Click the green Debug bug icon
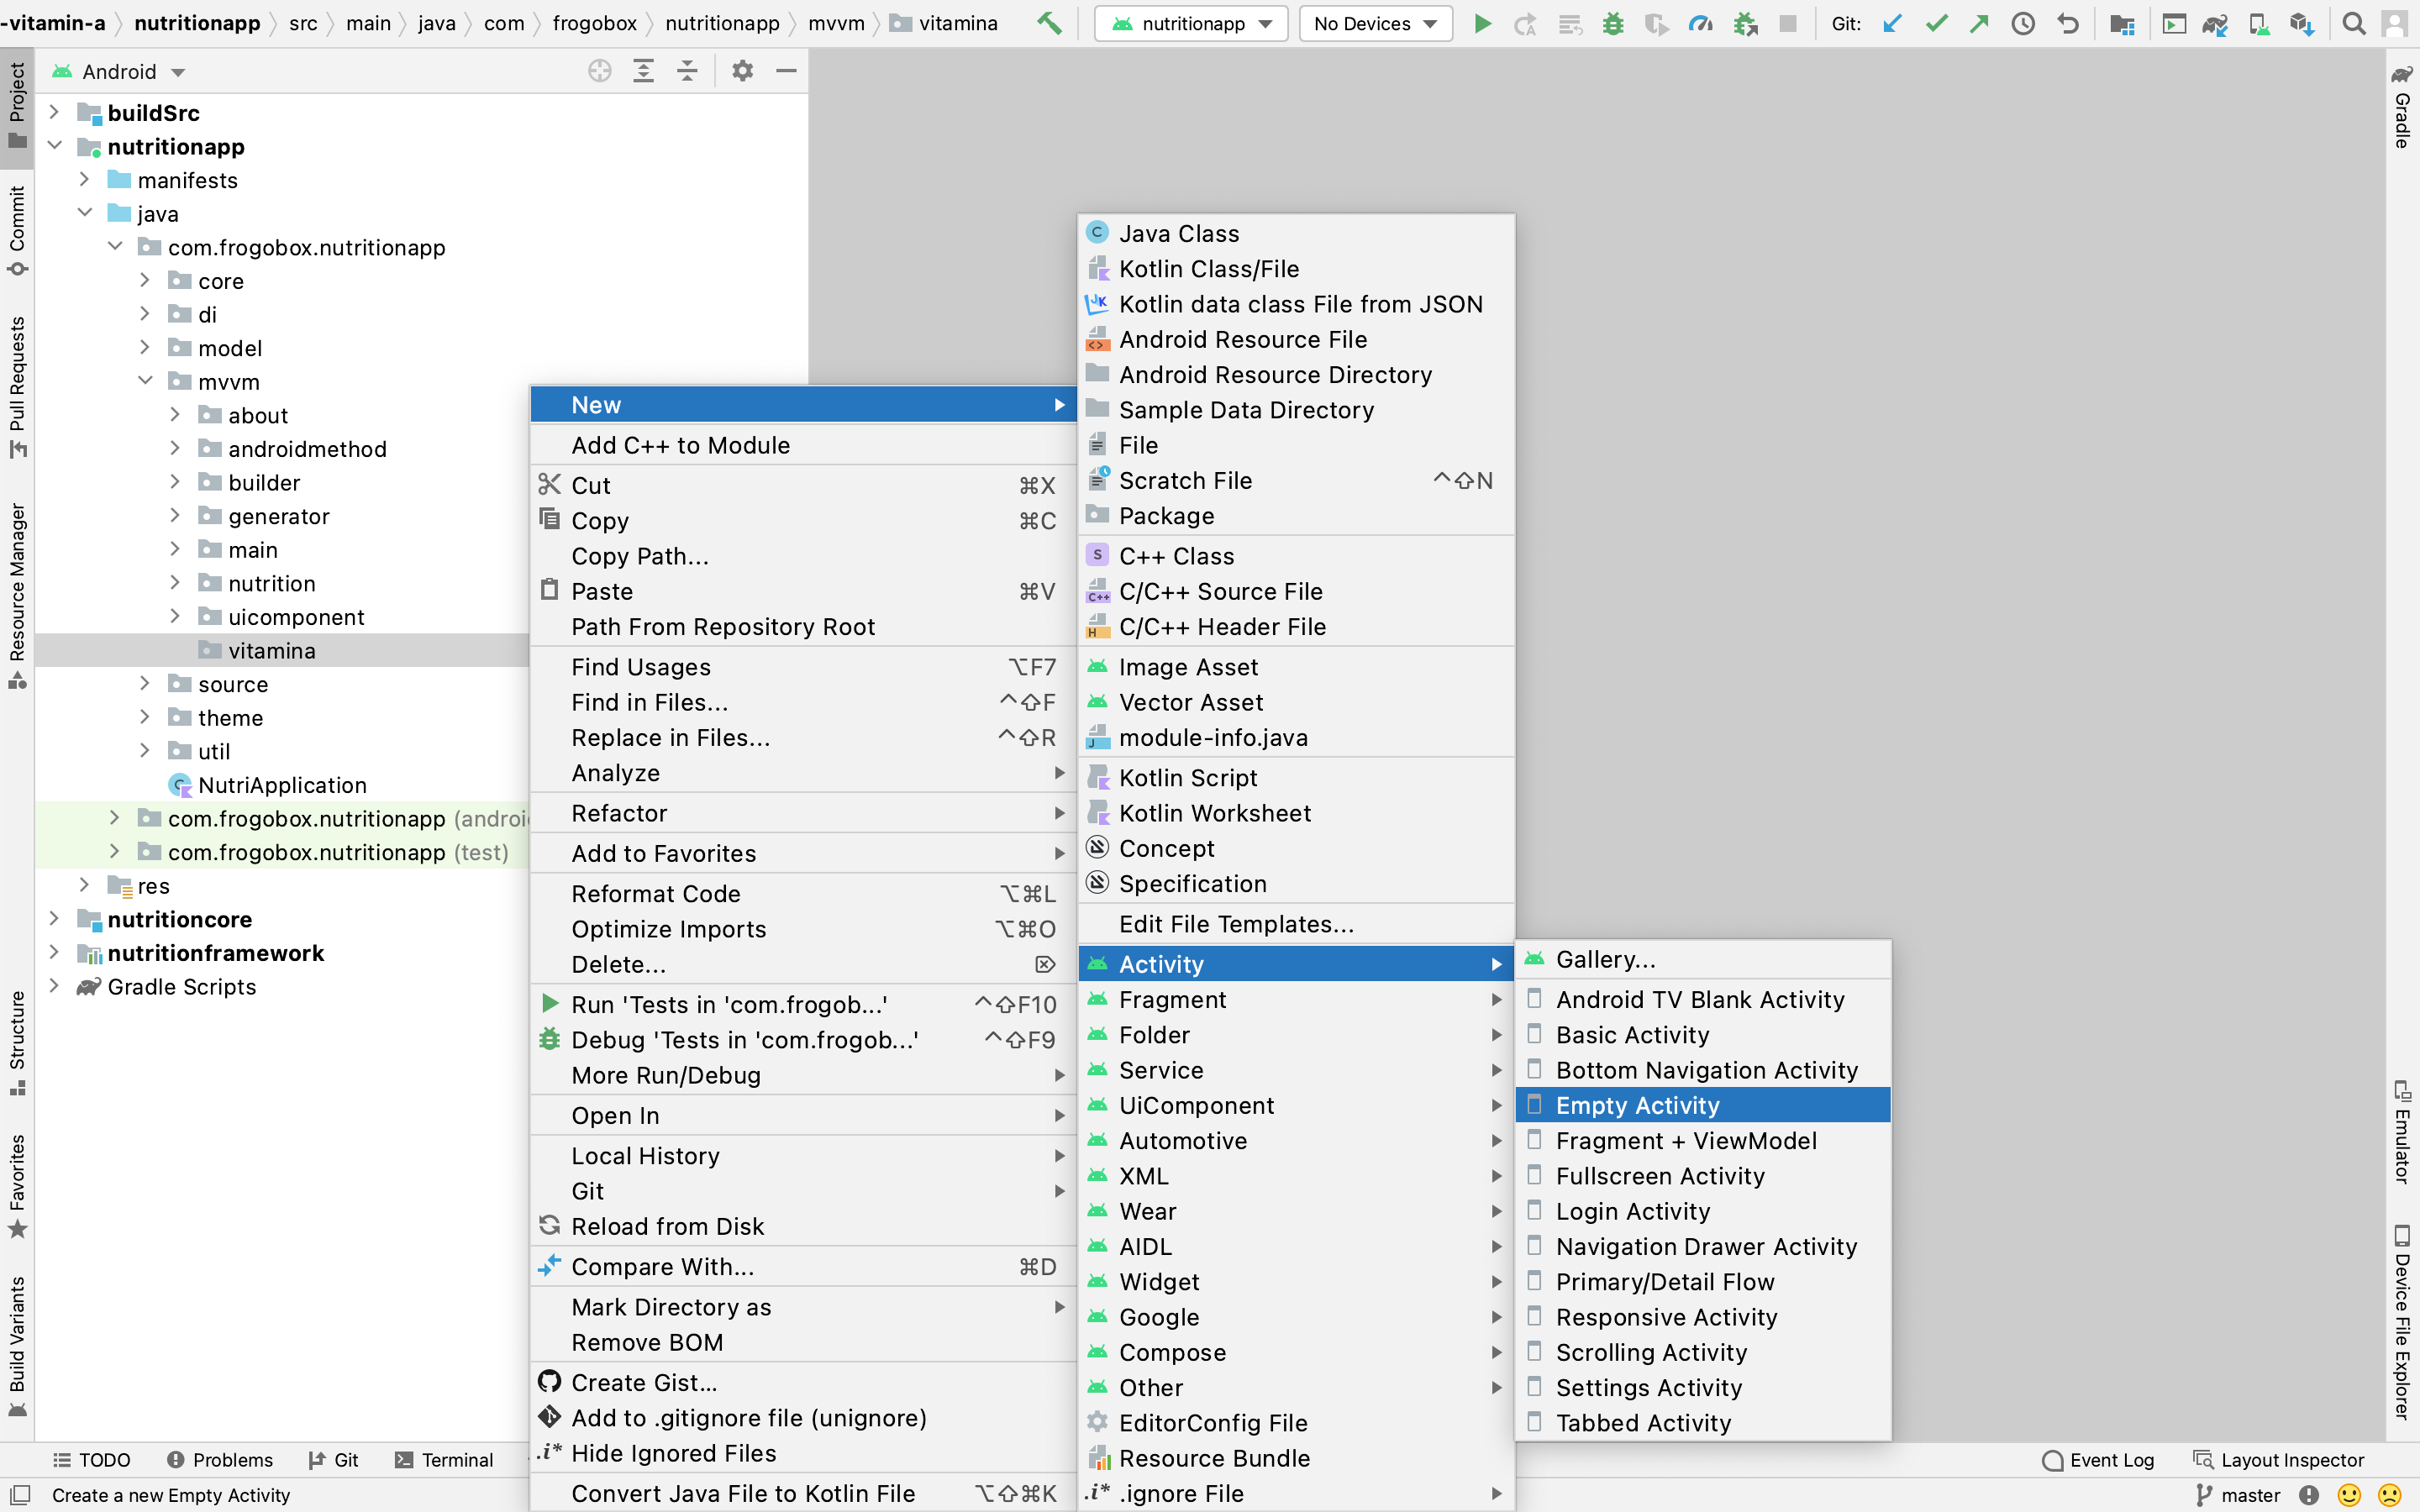Image resolution: width=2420 pixels, height=1512 pixels. coord(1612,23)
